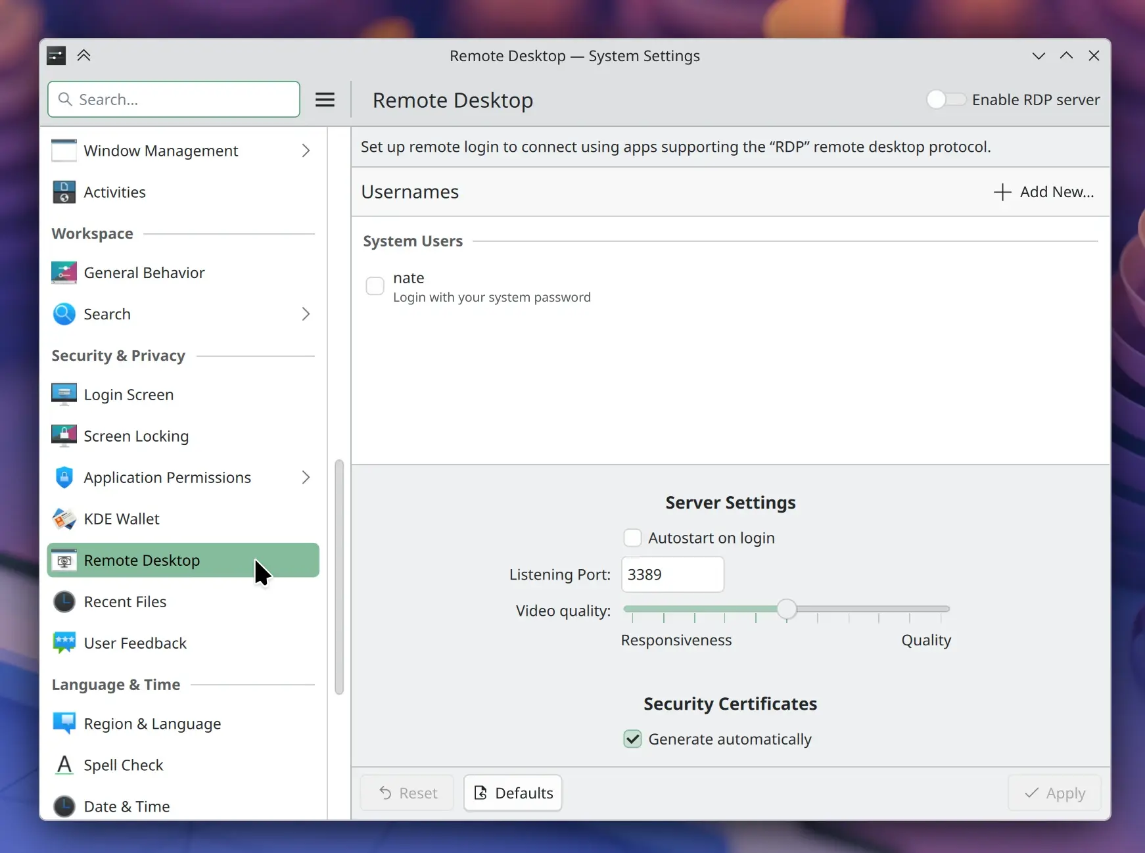
Task: Click the General Behavior icon
Action: pos(64,273)
